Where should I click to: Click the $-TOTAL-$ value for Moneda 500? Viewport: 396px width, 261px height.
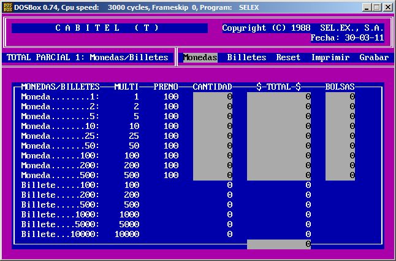click(279, 175)
